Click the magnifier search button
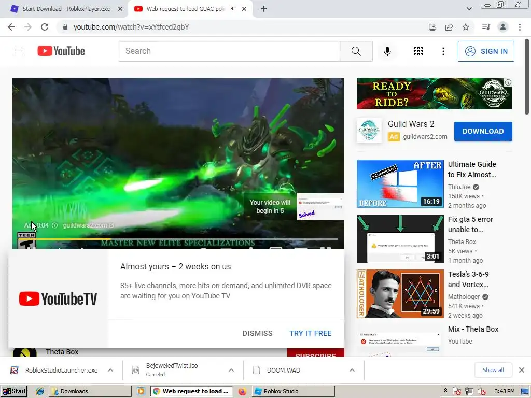531x398 pixels. coord(356,51)
